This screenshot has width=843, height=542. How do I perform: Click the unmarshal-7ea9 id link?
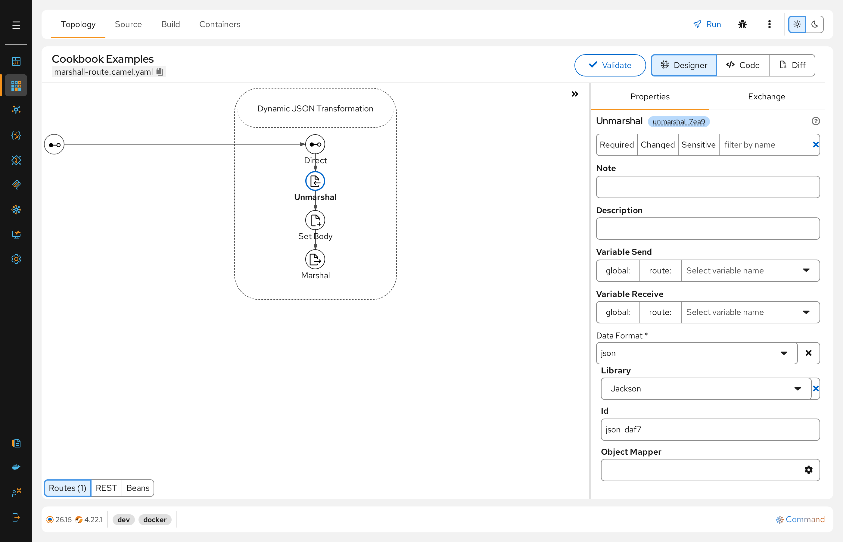point(678,121)
